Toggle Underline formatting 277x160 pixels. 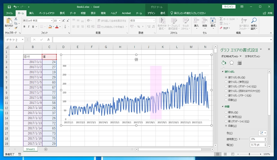(x=33, y=27)
